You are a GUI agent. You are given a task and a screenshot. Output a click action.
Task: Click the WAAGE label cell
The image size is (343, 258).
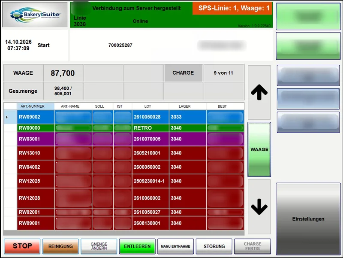click(x=23, y=73)
